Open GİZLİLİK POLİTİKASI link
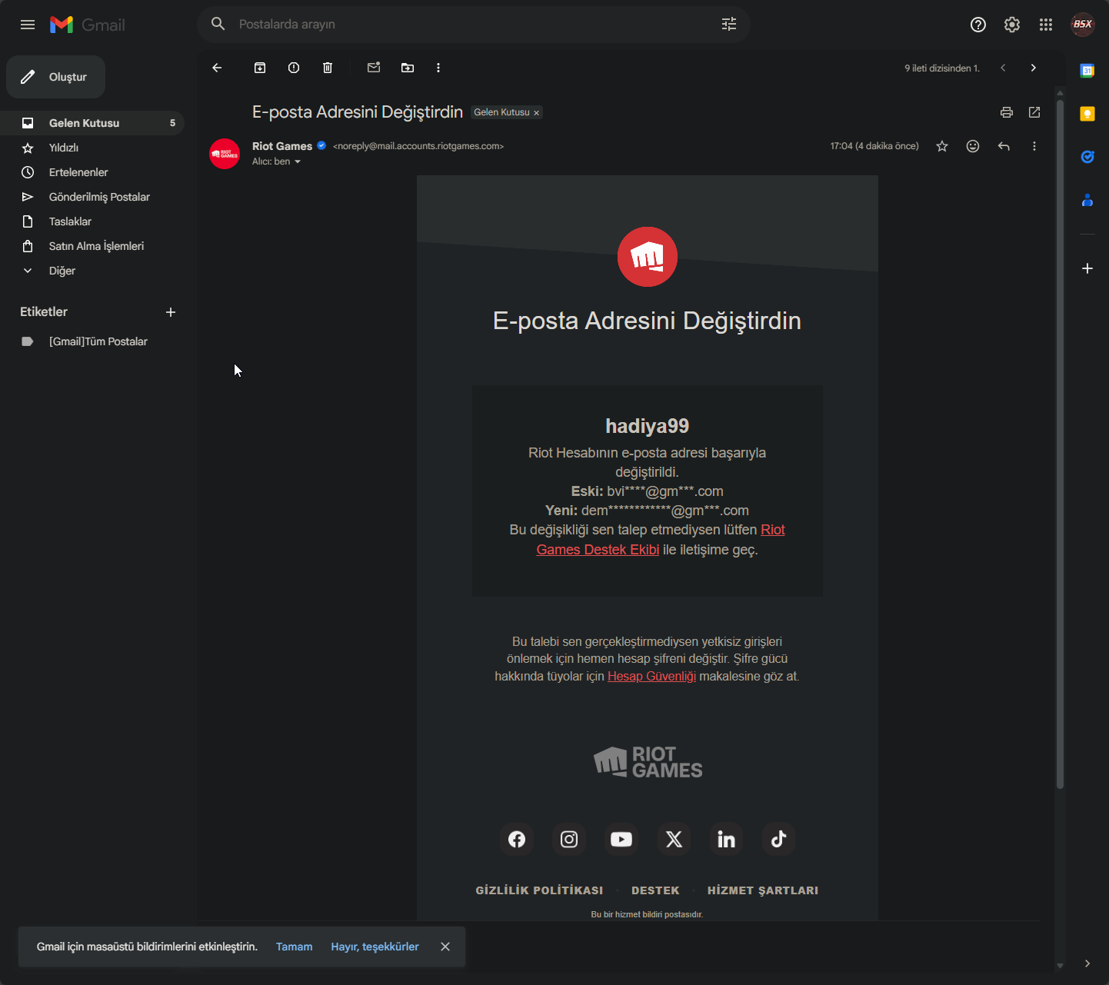Viewport: 1109px width, 985px height. 539,890
